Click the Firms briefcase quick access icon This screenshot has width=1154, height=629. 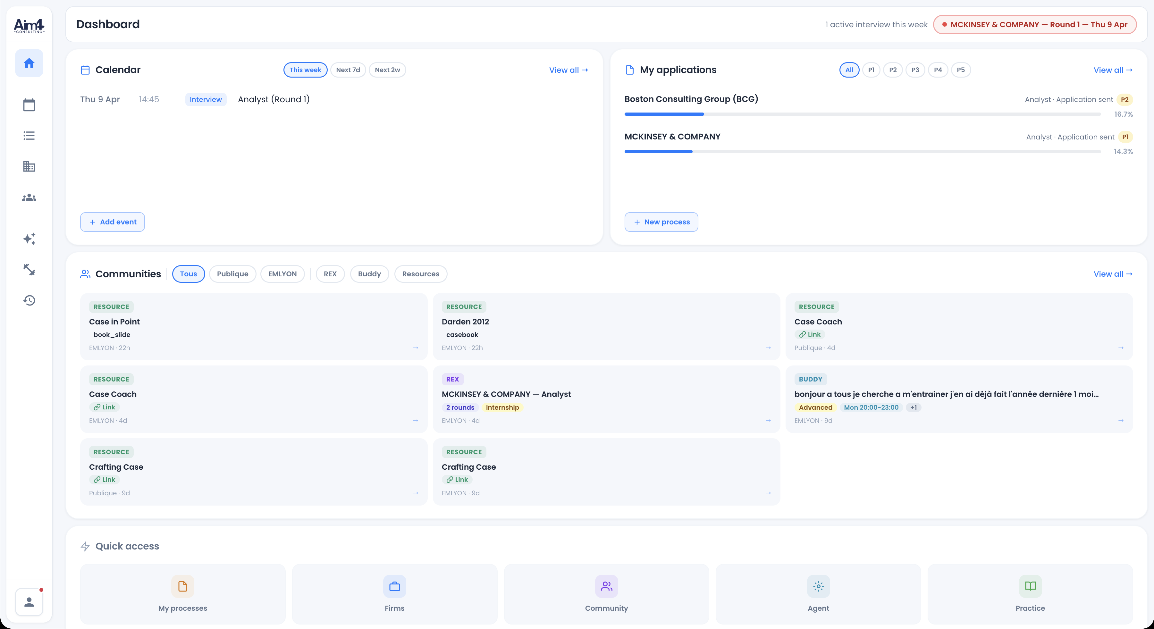(395, 586)
